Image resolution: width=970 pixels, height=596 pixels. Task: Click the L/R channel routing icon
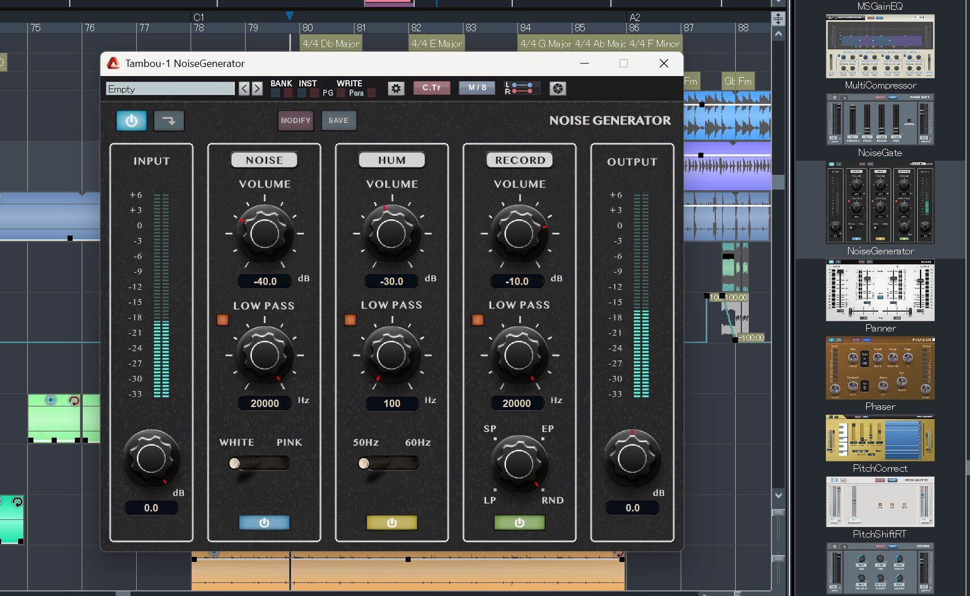[x=522, y=89]
